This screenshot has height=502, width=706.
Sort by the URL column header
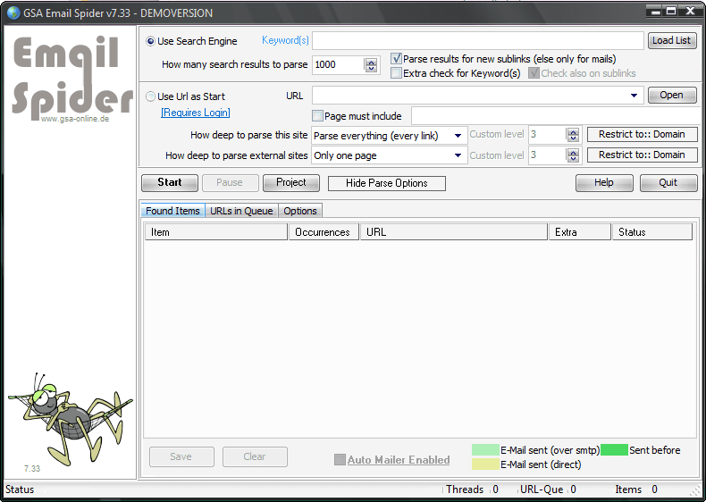(454, 232)
